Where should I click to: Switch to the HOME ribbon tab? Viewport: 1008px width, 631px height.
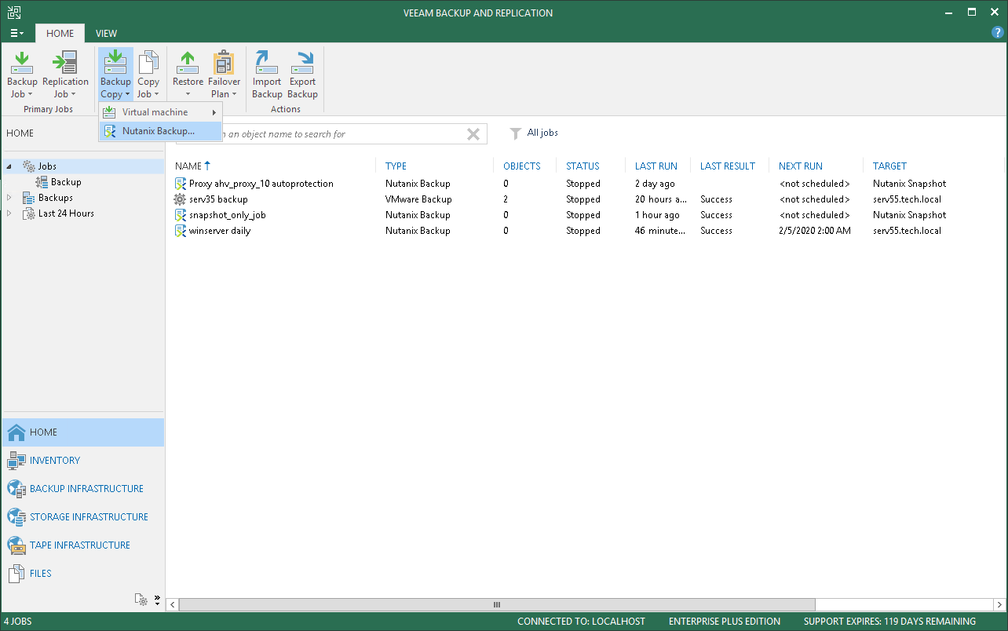coord(60,34)
